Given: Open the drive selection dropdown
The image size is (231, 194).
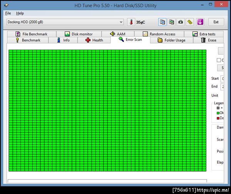Looking at the screenshot, I should pyautogui.click(x=65, y=22).
